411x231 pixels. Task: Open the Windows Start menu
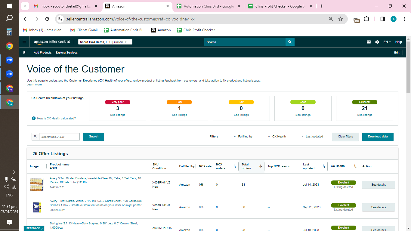pos(9,6)
